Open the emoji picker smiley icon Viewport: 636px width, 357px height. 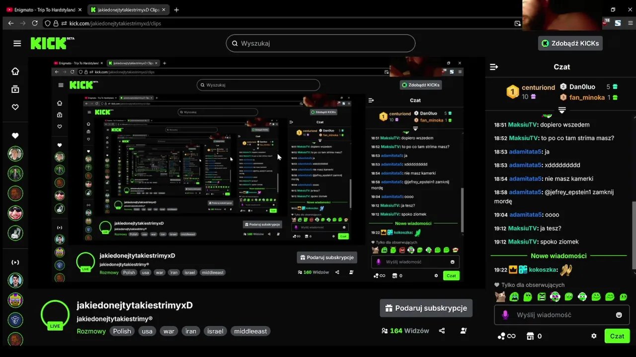619,315
